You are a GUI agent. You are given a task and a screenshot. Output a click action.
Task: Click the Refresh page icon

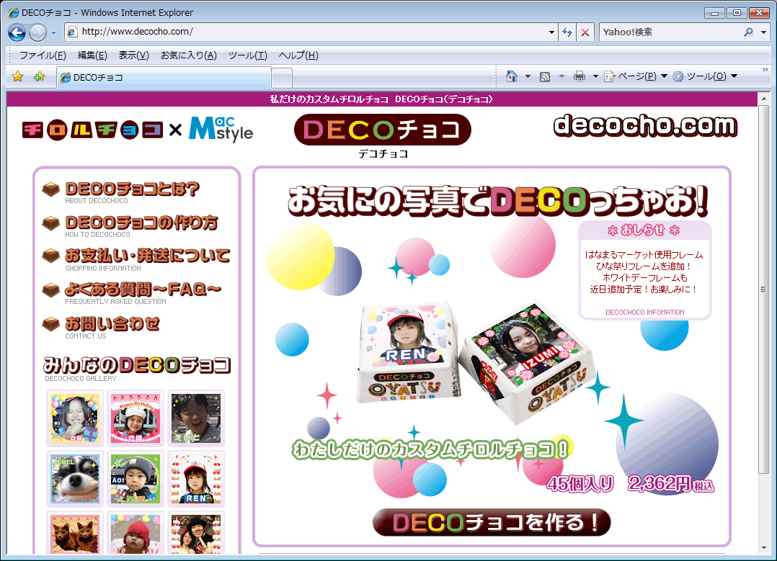tap(567, 32)
